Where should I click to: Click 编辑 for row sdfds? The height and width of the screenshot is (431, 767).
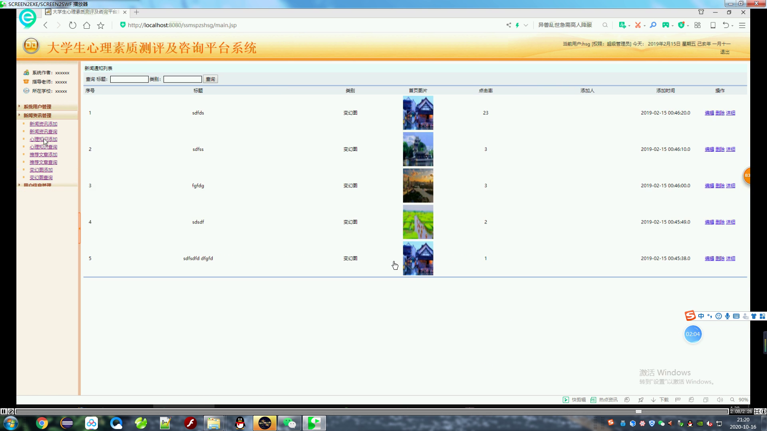click(x=709, y=113)
